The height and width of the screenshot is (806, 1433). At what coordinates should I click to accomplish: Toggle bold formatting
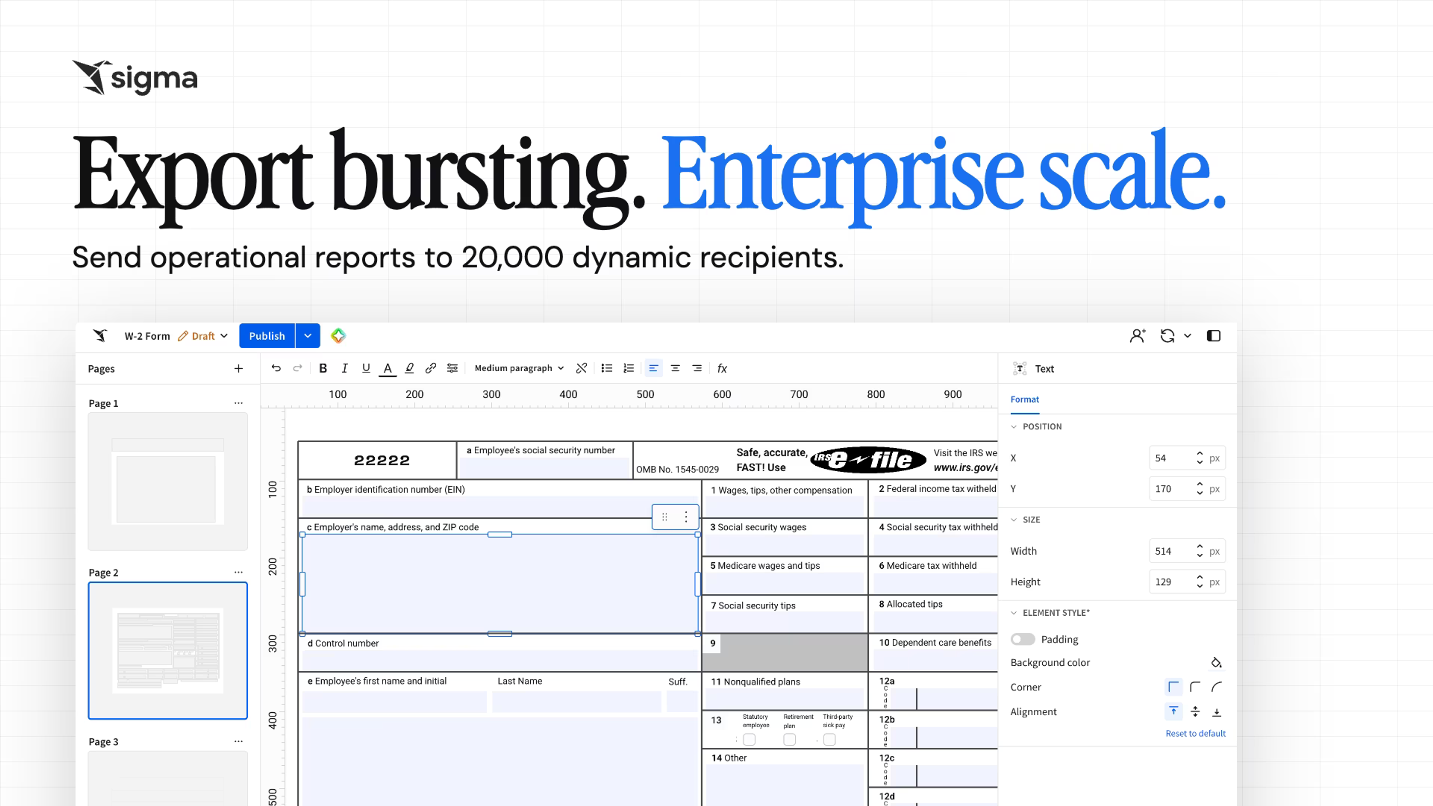[x=323, y=368]
